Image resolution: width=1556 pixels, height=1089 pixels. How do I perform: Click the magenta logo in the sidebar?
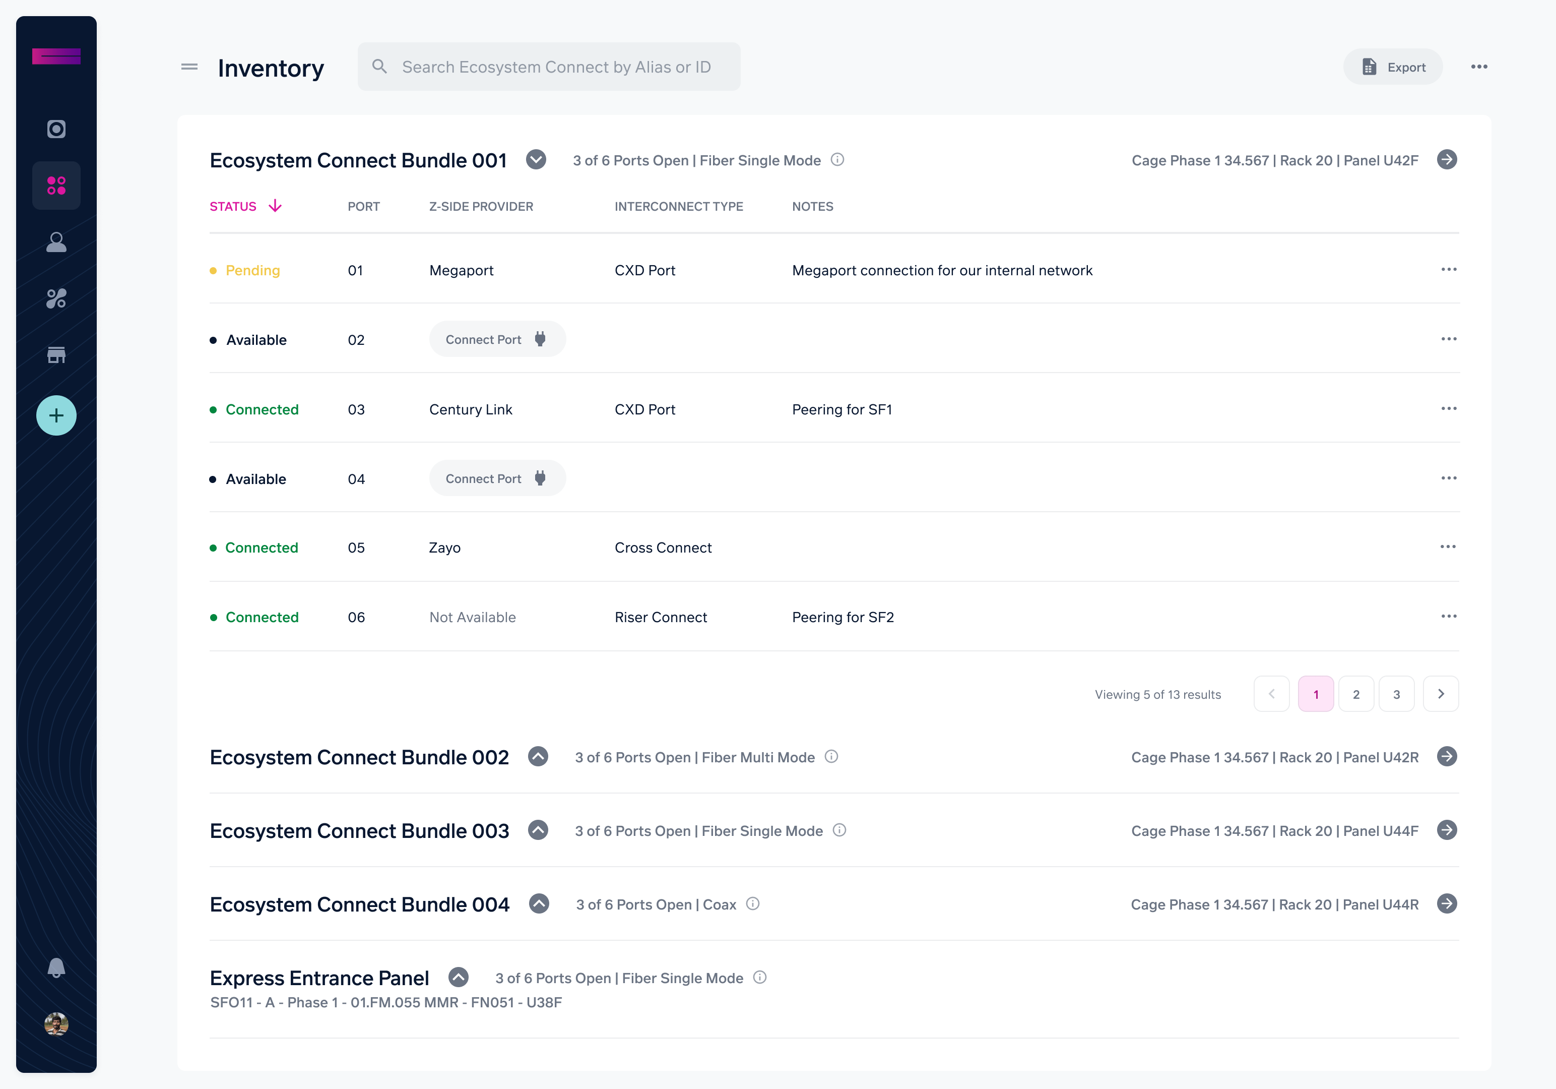56,56
